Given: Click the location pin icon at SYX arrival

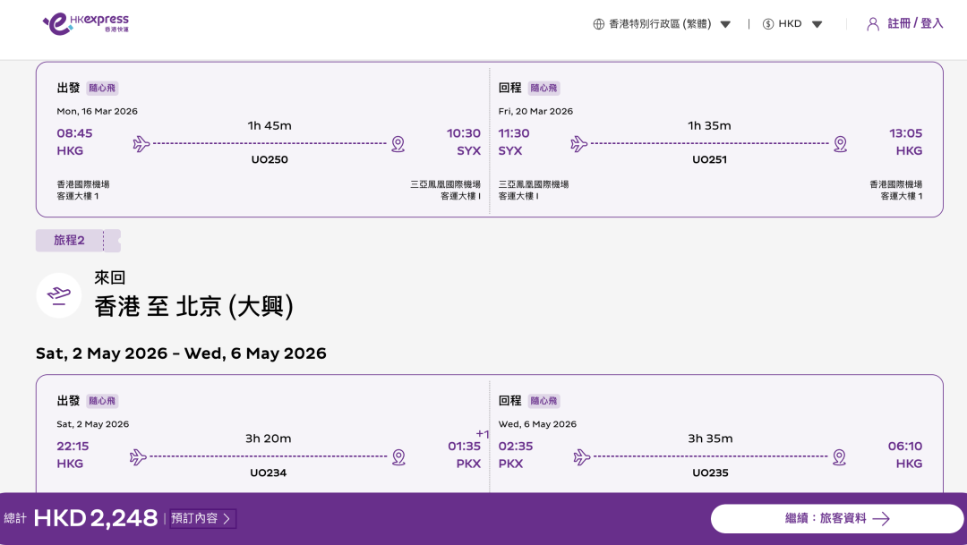Looking at the screenshot, I should pyautogui.click(x=398, y=143).
